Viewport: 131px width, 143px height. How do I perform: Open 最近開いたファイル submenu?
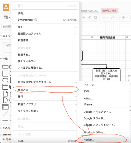[x=45, y=34]
